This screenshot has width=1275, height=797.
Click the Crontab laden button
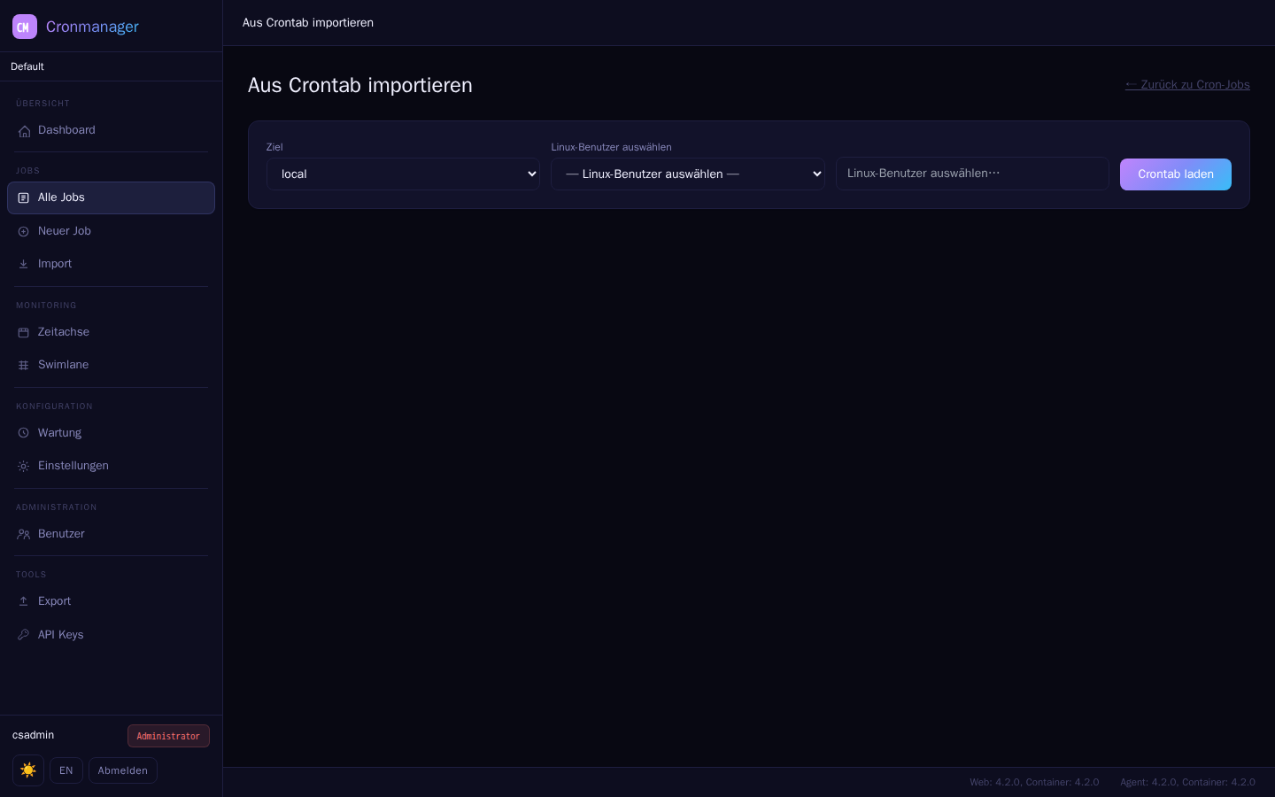click(1176, 174)
